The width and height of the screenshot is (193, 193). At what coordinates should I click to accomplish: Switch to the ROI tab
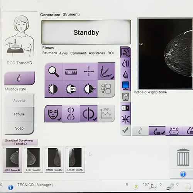110,53
